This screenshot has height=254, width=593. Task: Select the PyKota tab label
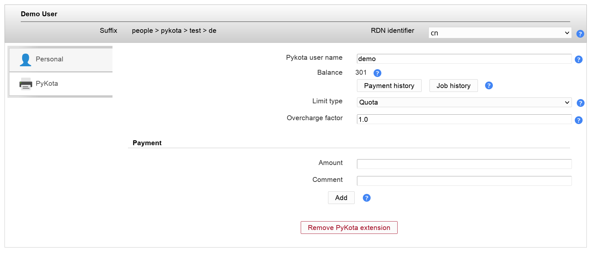tap(47, 83)
